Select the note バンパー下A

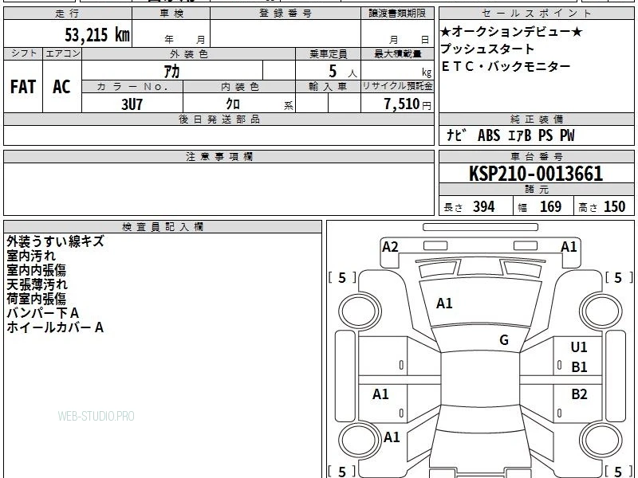42,313
